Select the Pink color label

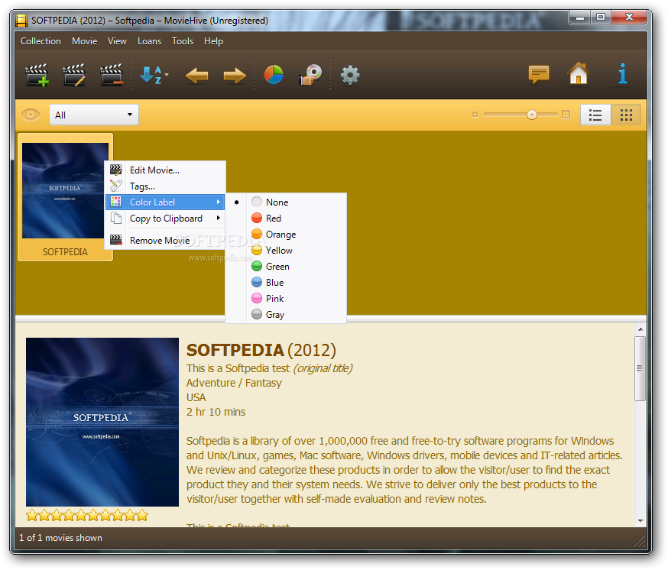point(286,298)
